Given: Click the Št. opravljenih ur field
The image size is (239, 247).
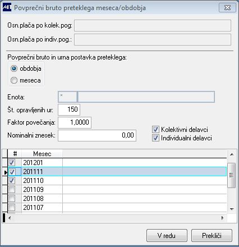Looking at the screenshot, I should [x=69, y=109].
